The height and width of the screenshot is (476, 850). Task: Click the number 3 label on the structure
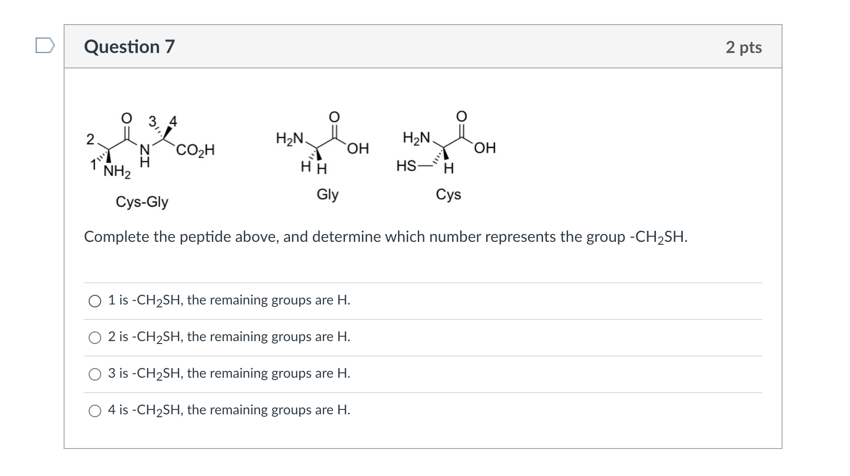click(x=152, y=120)
